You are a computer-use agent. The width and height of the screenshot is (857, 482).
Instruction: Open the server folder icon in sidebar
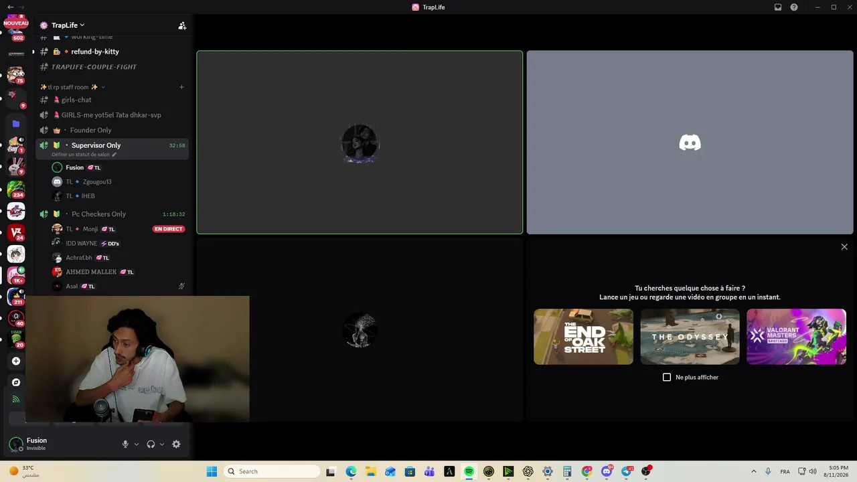[16, 124]
